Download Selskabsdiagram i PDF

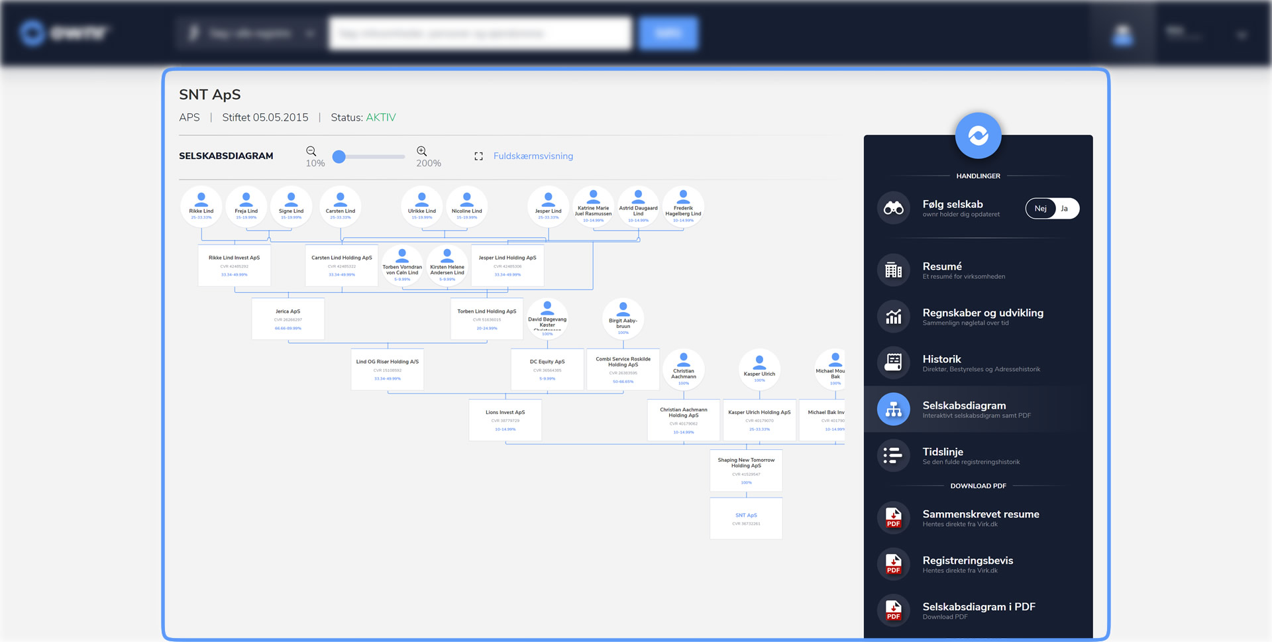point(978,611)
